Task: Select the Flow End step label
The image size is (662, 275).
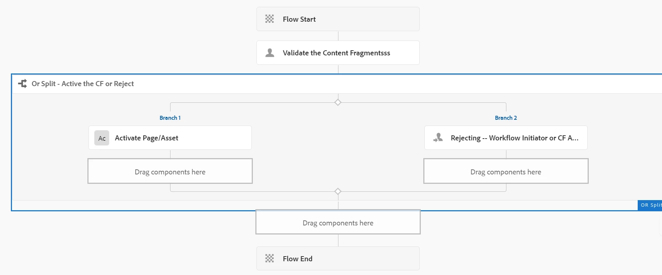Action: tap(297, 259)
